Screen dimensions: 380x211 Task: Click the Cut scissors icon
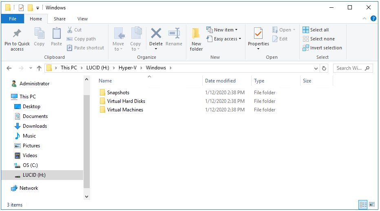click(70, 30)
